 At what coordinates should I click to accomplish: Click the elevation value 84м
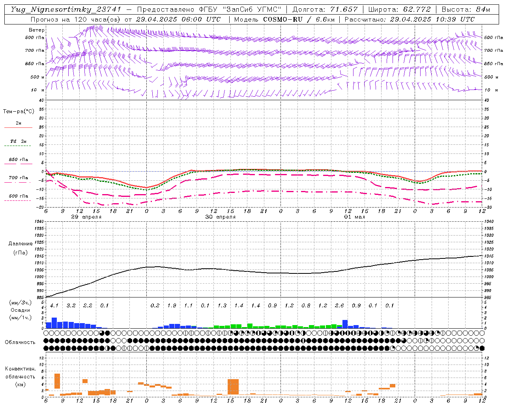(x=483, y=9)
